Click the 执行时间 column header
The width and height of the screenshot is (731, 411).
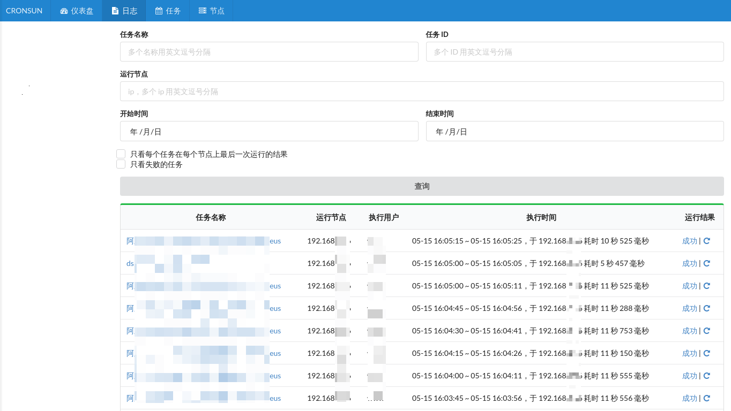click(541, 217)
